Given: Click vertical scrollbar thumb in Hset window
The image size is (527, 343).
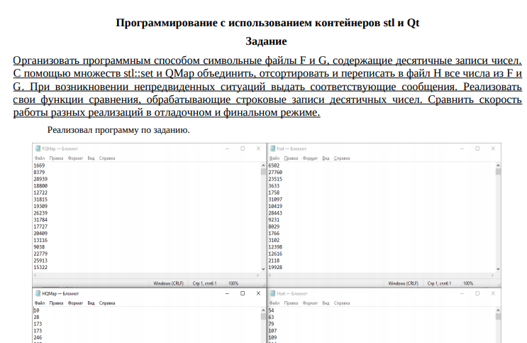Looking at the screenshot, I should (498, 317).
